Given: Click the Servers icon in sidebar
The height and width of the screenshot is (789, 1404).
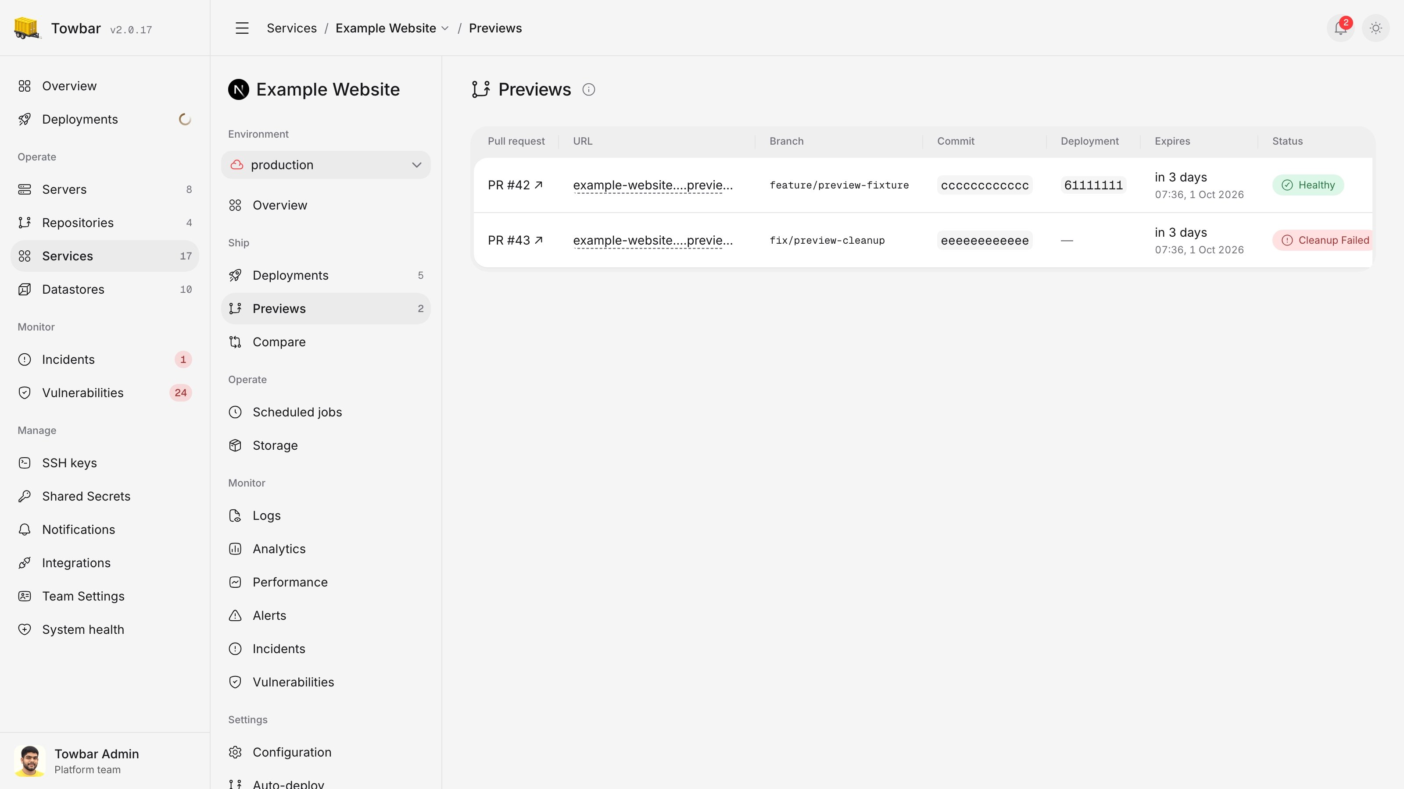Looking at the screenshot, I should click(x=25, y=189).
